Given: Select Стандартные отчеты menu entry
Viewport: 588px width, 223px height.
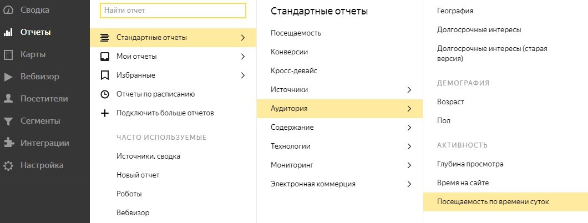Looking at the screenshot, I should click(x=173, y=38).
